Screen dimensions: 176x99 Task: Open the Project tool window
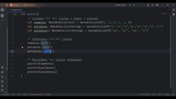point(2,10)
